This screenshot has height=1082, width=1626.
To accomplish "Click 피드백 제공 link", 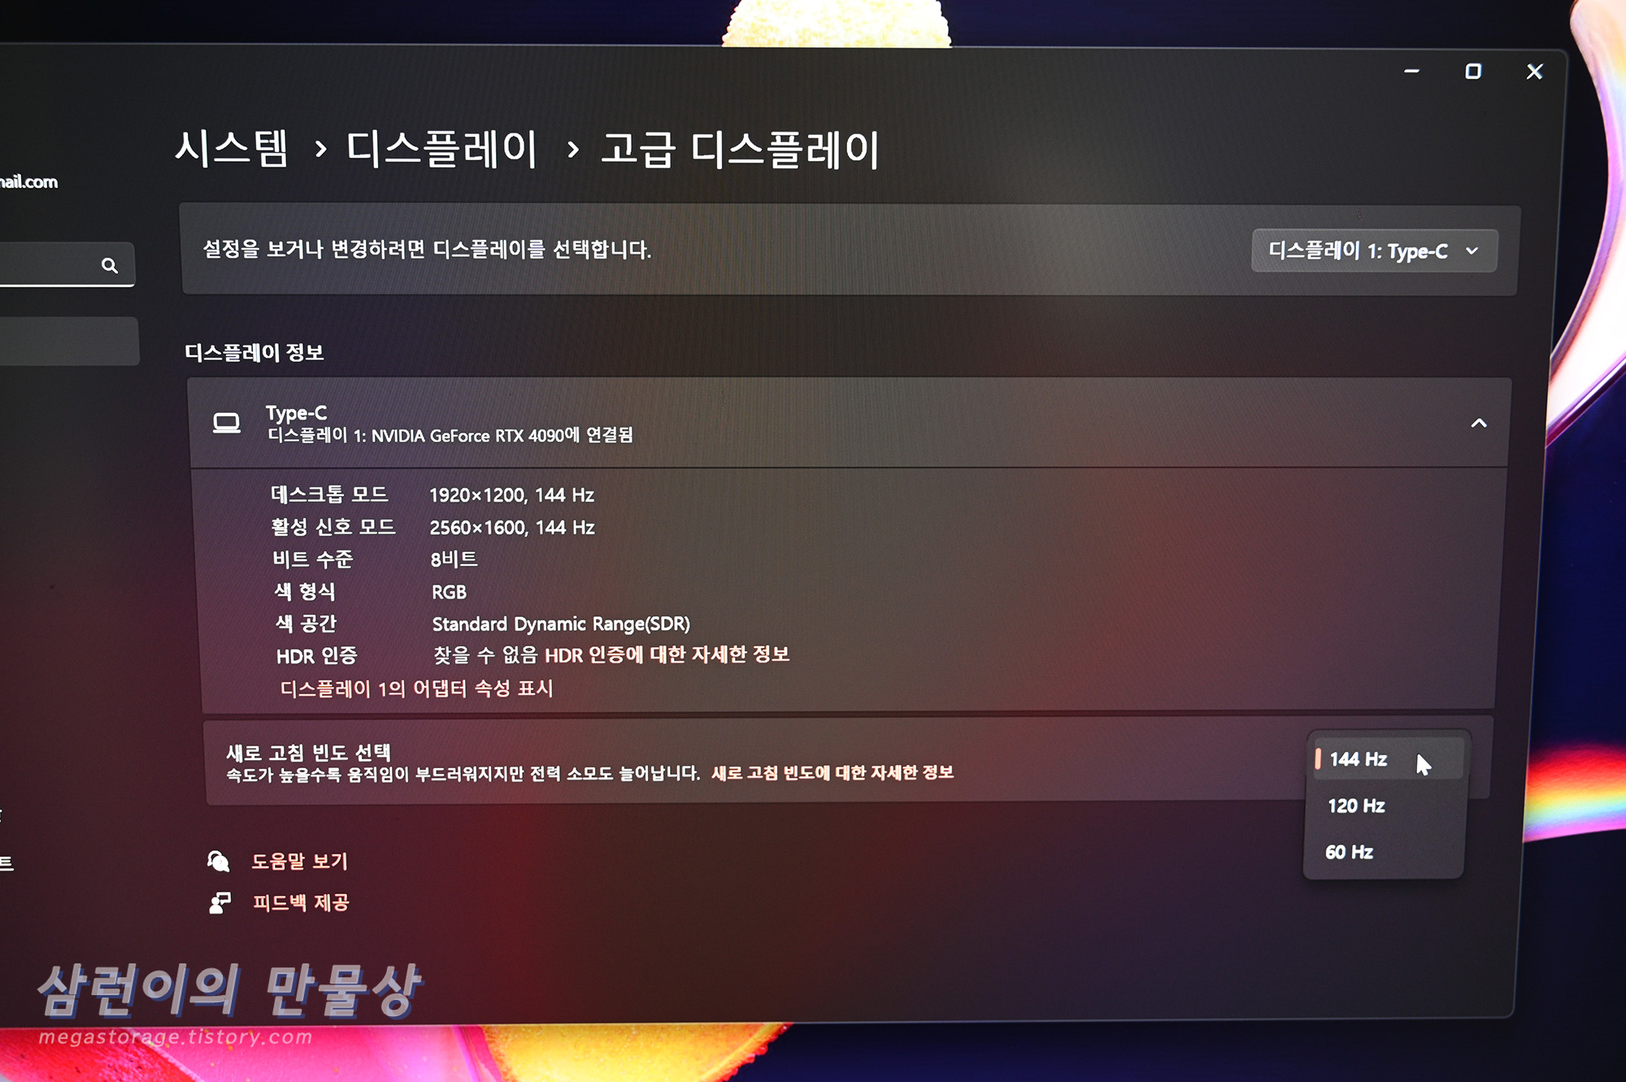I will (x=301, y=902).
